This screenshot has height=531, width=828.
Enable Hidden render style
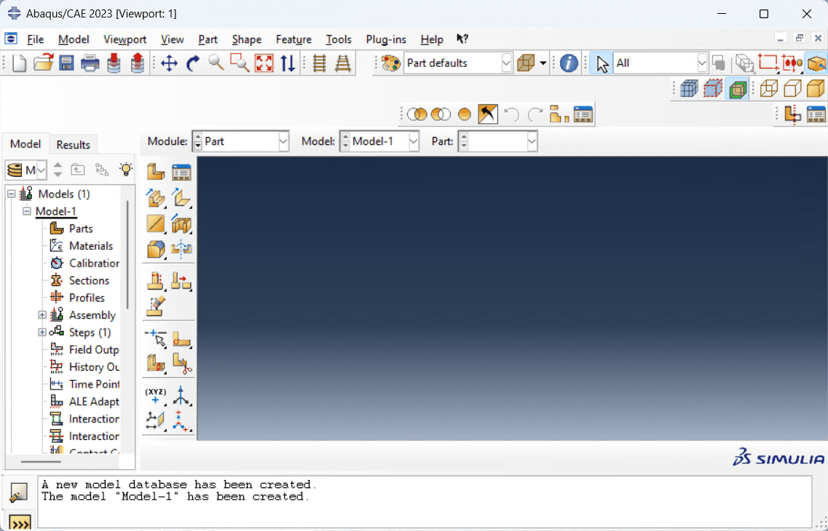point(792,88)
